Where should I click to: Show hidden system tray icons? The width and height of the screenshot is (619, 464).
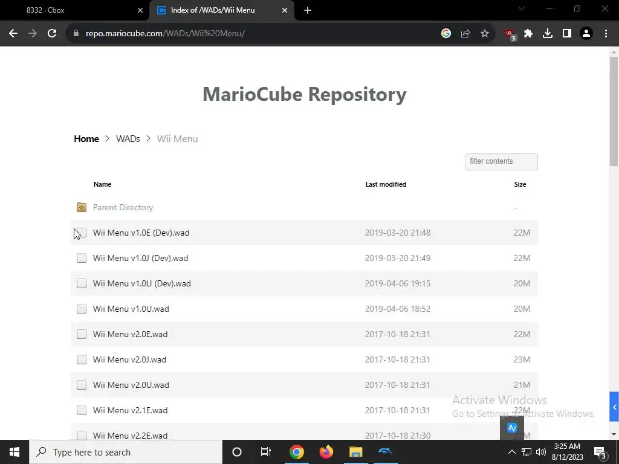(511, 452)
